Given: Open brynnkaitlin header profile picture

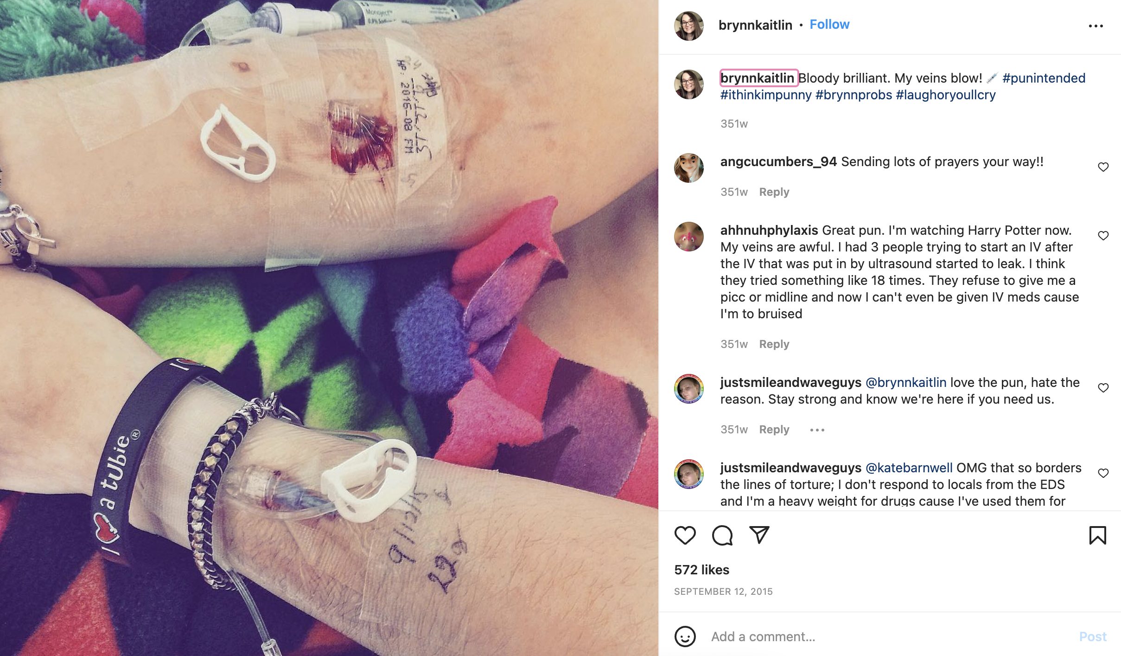Looking at the screenshot, I should coord(688,26).
